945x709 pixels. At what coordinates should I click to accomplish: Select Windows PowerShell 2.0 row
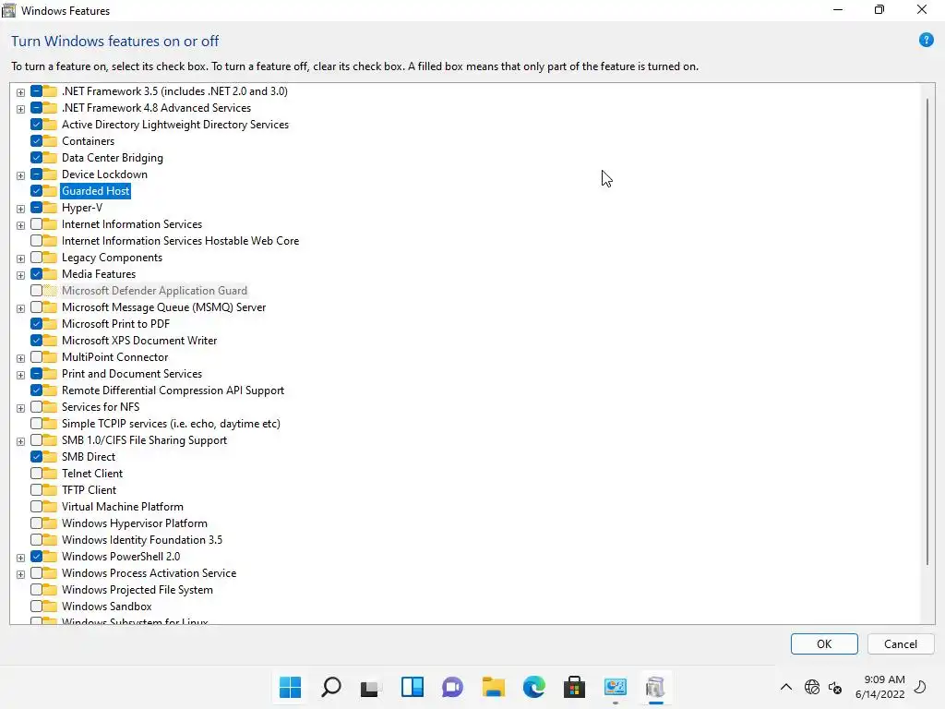tap(121, 556)
